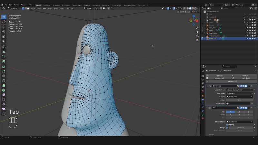Image resolution: width=258 pixels, height=145 pixels.
Task: Collapse the Mirror modifier panel
Action: point(207,108)
